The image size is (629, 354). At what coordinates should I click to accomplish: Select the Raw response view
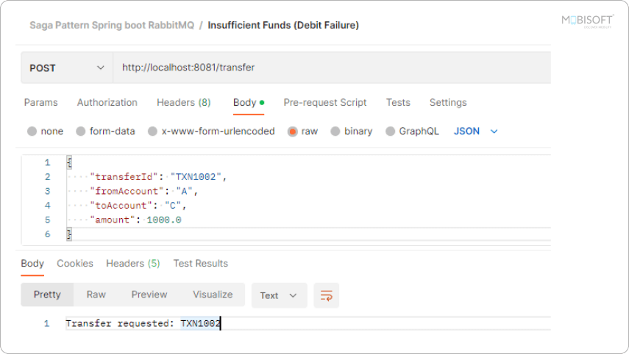coord(96,295)
